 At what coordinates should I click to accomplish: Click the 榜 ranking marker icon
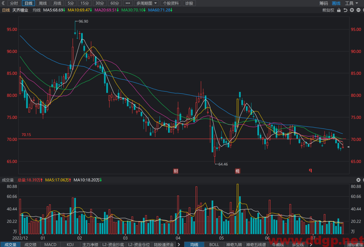point(237,171)
